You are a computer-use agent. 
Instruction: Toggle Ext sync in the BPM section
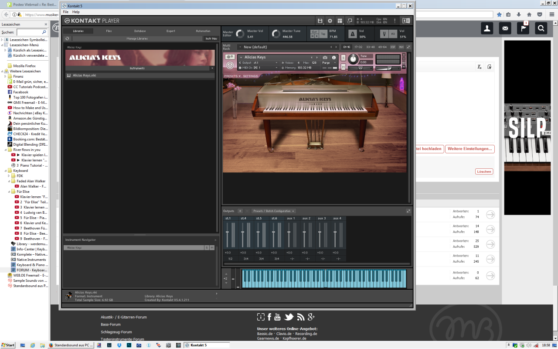[314, 31]
